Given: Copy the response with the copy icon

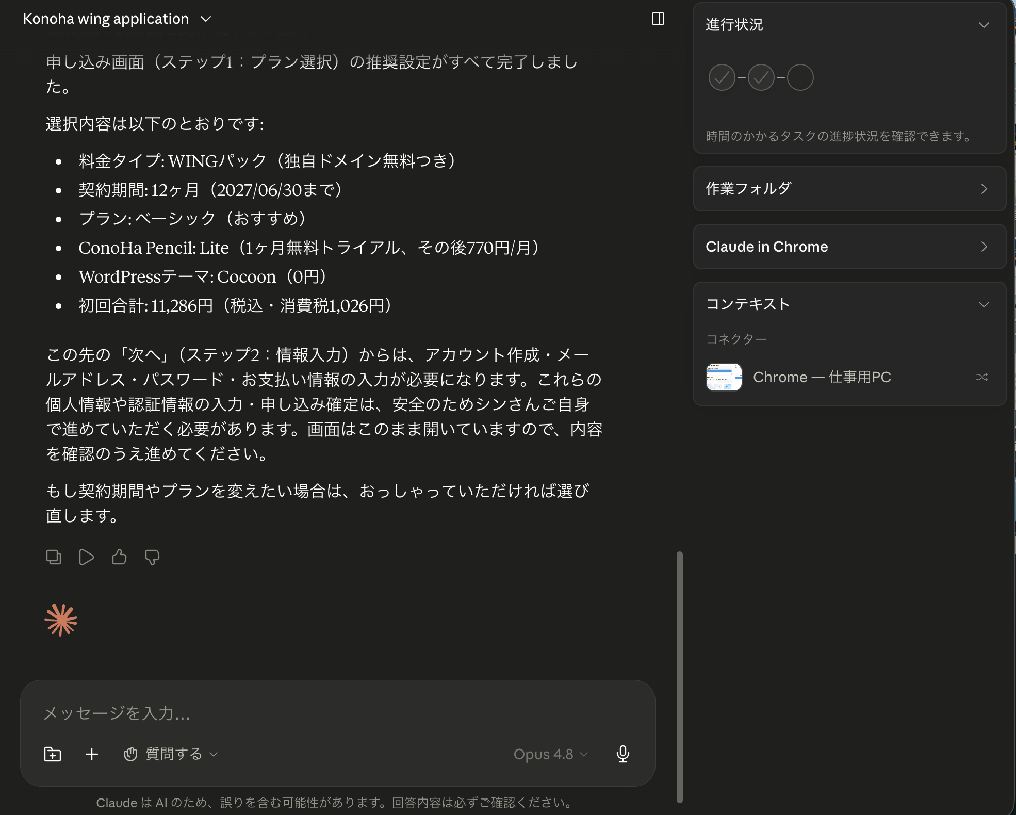Looking at the screenshot, I should click(x=54, y=557).
